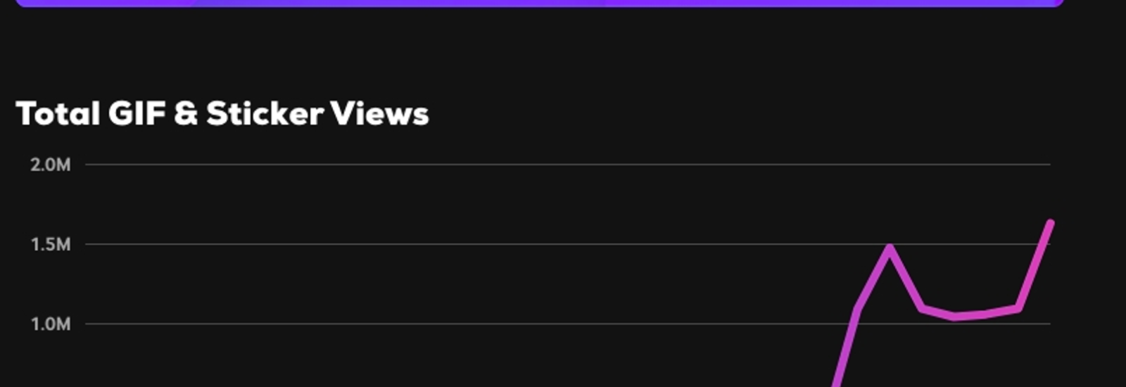Click the second-to-last dip data point

tap(986, 314)
